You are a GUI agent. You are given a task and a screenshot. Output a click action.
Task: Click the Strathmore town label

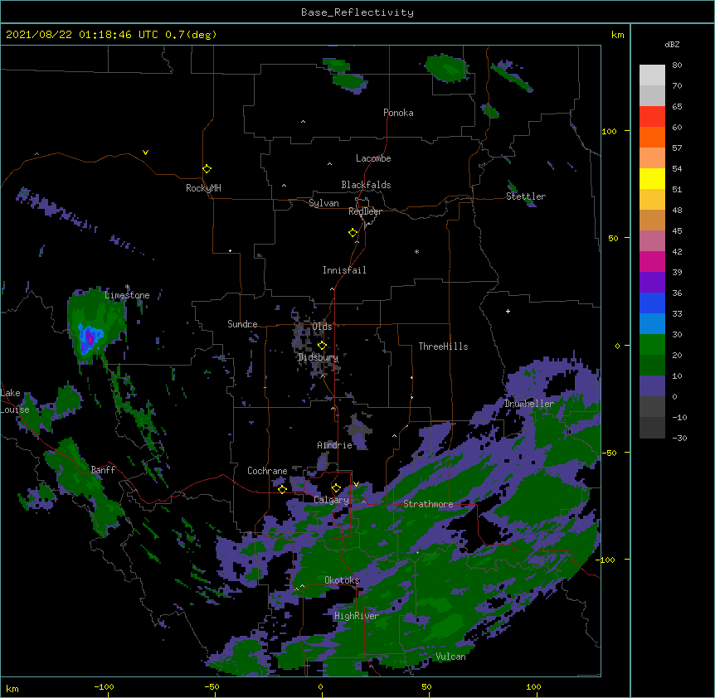tap(428, 504)
